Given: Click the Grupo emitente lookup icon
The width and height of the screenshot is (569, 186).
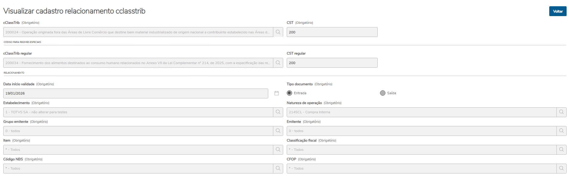Looking at the screenshot, I should (278, 131).
